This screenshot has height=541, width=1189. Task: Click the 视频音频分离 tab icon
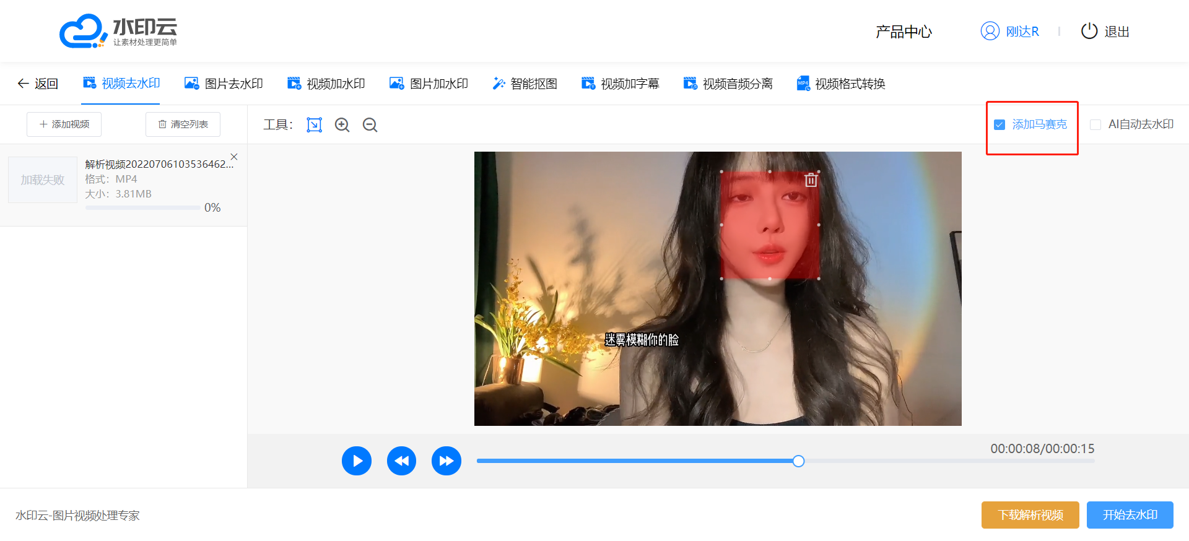[x=690, y=83]
